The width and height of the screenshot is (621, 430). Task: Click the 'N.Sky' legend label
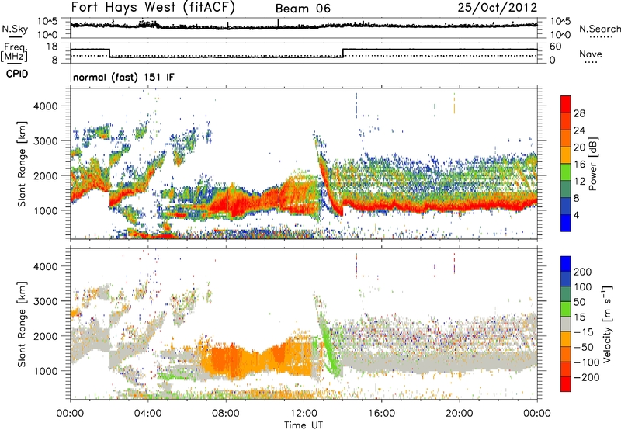[15, 29]
